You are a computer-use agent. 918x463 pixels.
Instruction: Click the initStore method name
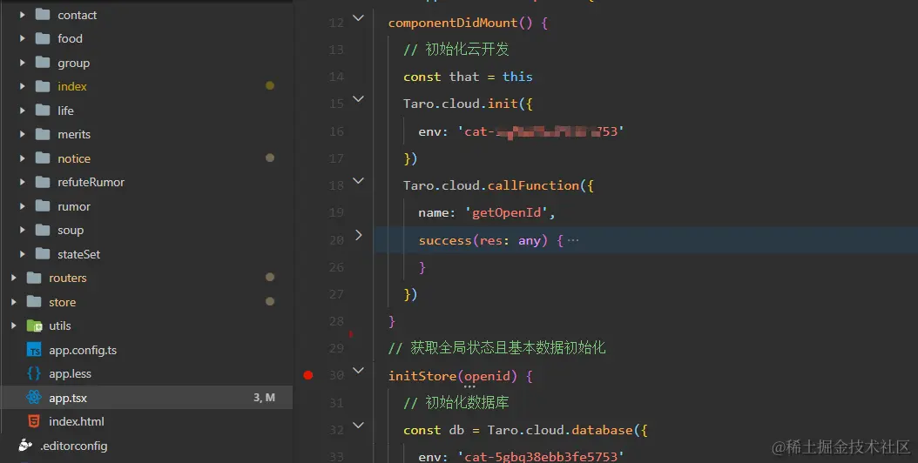[422, 376]
